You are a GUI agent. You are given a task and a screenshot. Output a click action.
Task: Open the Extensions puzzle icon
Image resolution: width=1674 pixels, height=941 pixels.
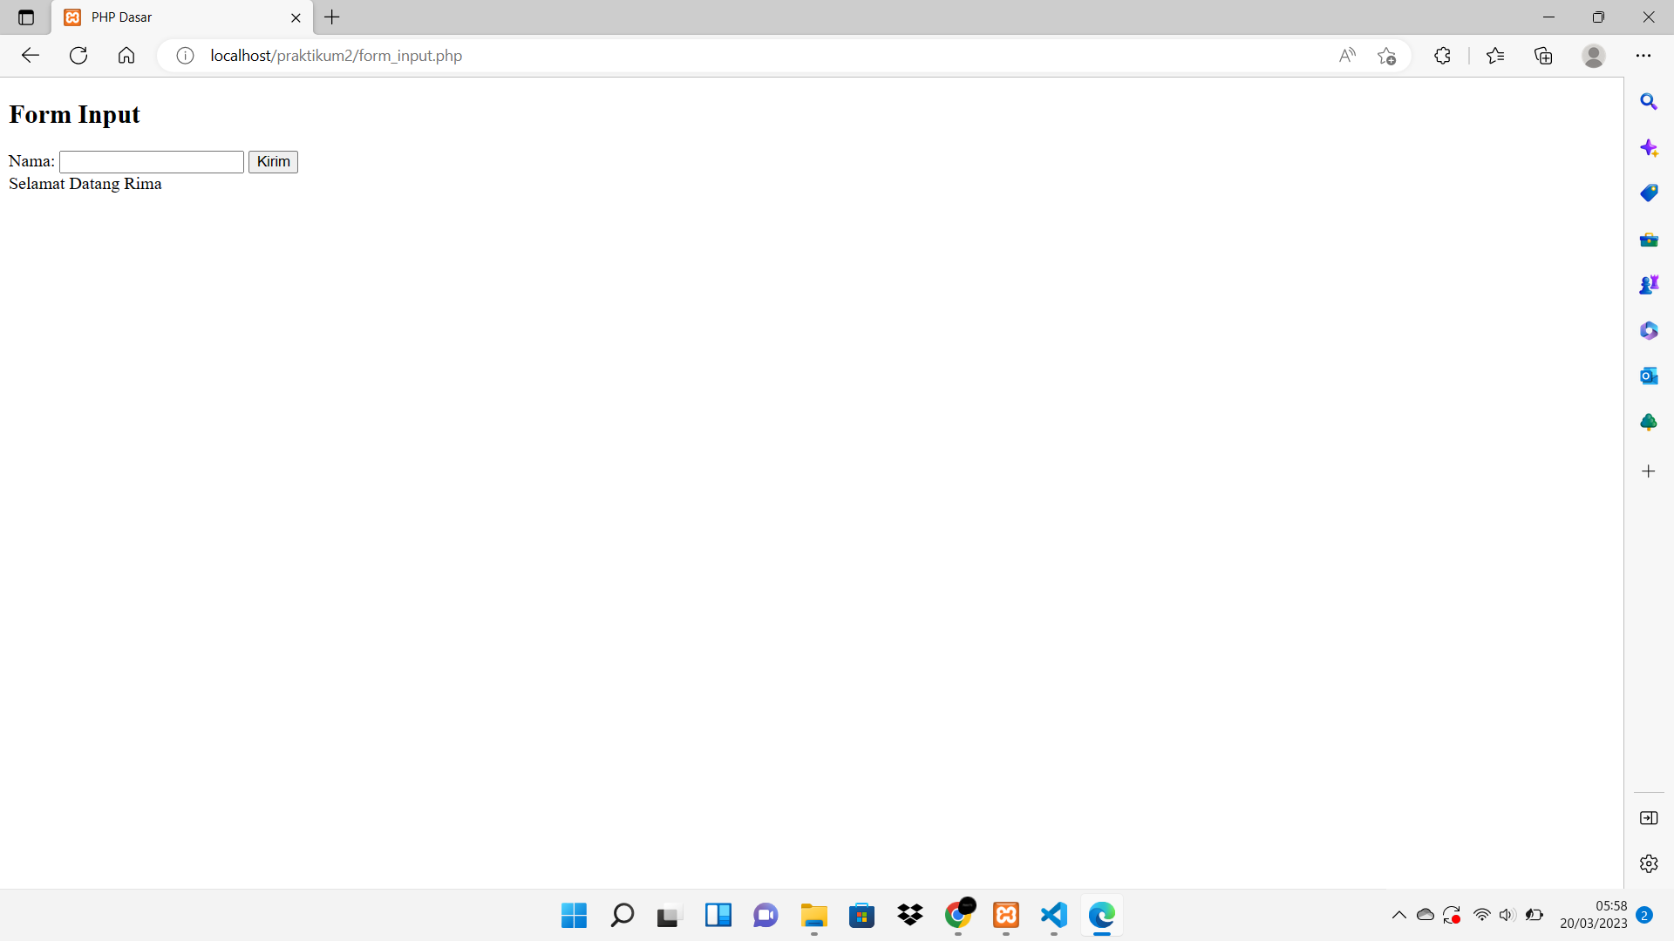pyautogui.click(x=1442, y=56)
